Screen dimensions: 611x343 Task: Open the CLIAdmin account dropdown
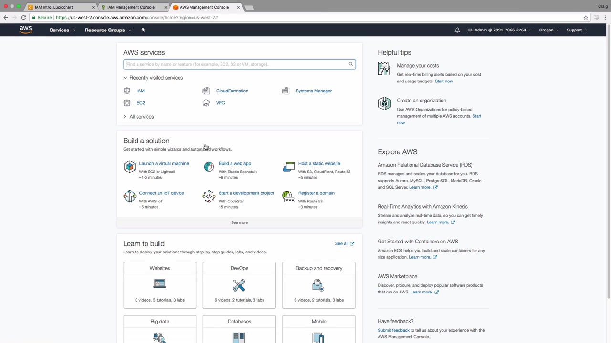coord(500,30)
